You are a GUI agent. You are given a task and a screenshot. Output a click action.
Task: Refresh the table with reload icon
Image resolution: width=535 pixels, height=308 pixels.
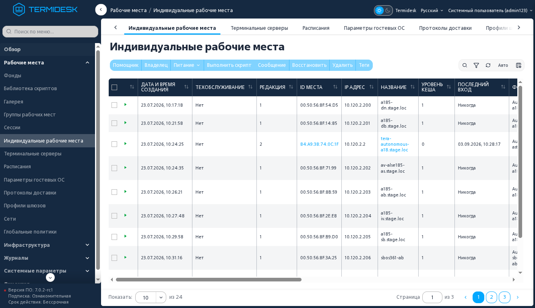tap(488, 65)
